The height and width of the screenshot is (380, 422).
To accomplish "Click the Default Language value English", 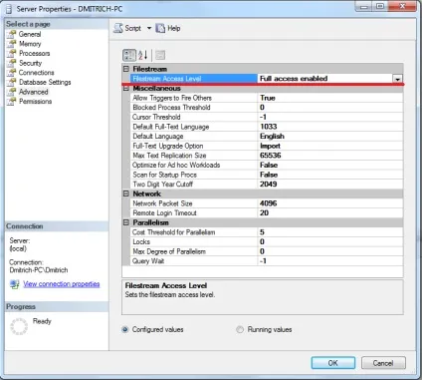I will (272, 137).
